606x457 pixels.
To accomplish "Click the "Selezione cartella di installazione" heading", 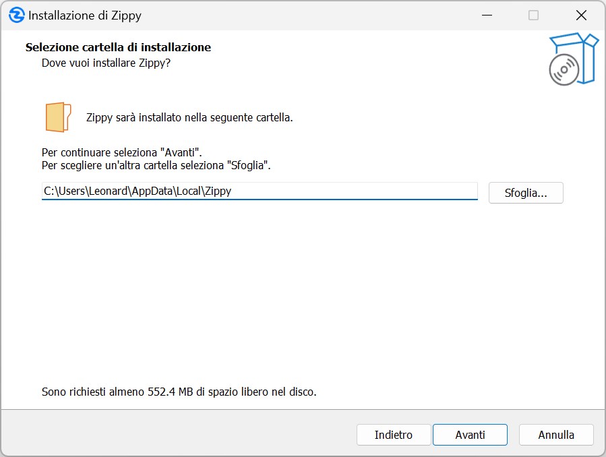I will [118, 47].
